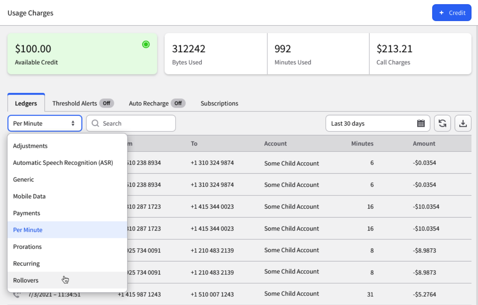
Task: Click into the Search input field
Action: (x=131, y=123)
